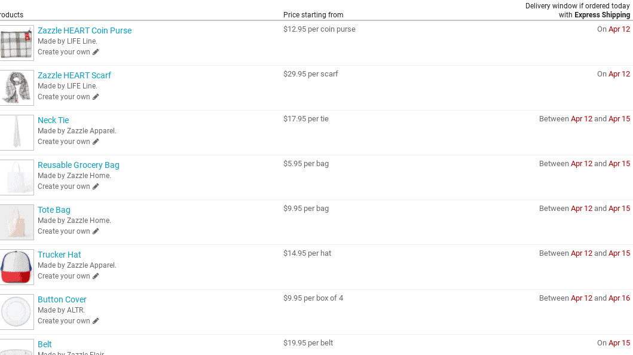
Task: Open the Button Cover product link
Action: 62,299
